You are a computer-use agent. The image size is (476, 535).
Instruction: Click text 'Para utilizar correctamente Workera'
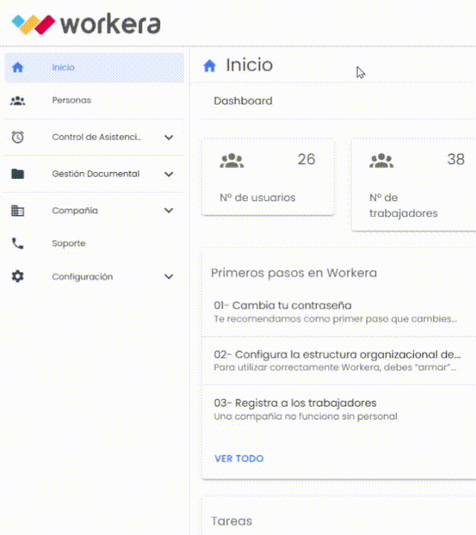point(297,368)
